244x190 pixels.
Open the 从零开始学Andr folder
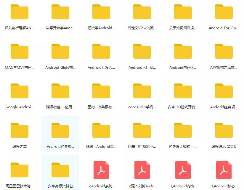(60, 12)
